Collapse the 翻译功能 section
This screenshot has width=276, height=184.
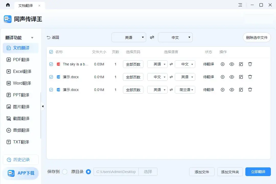[32, 37]
